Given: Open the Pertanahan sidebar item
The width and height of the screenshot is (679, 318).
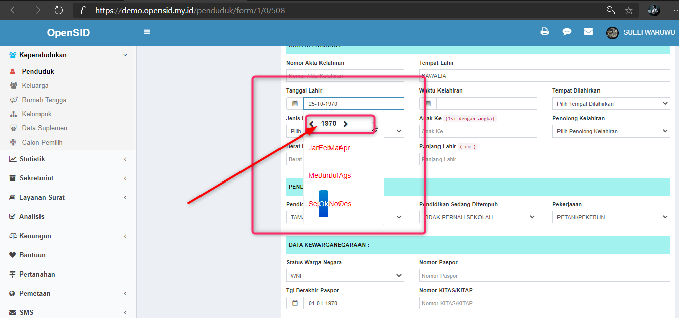Looking at the screenshot, I should tap(68, 274).
